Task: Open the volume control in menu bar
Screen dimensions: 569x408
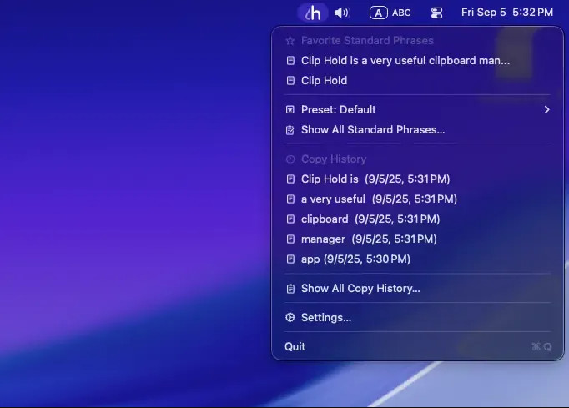Action: (x=341, y=13)
